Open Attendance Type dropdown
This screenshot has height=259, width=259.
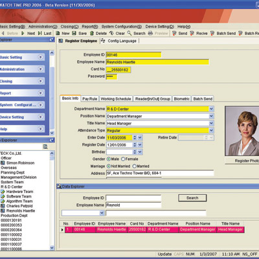[x=211, y=130]
